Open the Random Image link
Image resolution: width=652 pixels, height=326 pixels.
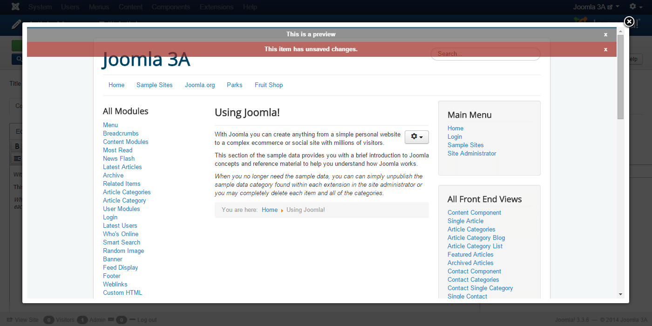123,251
